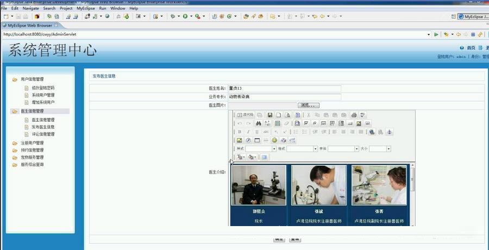Click the print icon in the editor toolbar

point(354,115)
